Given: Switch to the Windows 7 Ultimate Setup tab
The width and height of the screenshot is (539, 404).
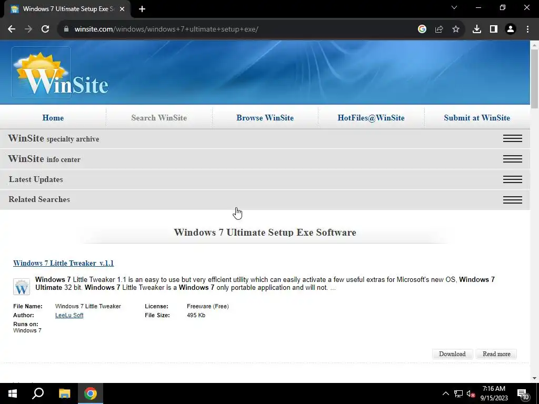Looking at the screenshot, I should (x=68, y=9).
